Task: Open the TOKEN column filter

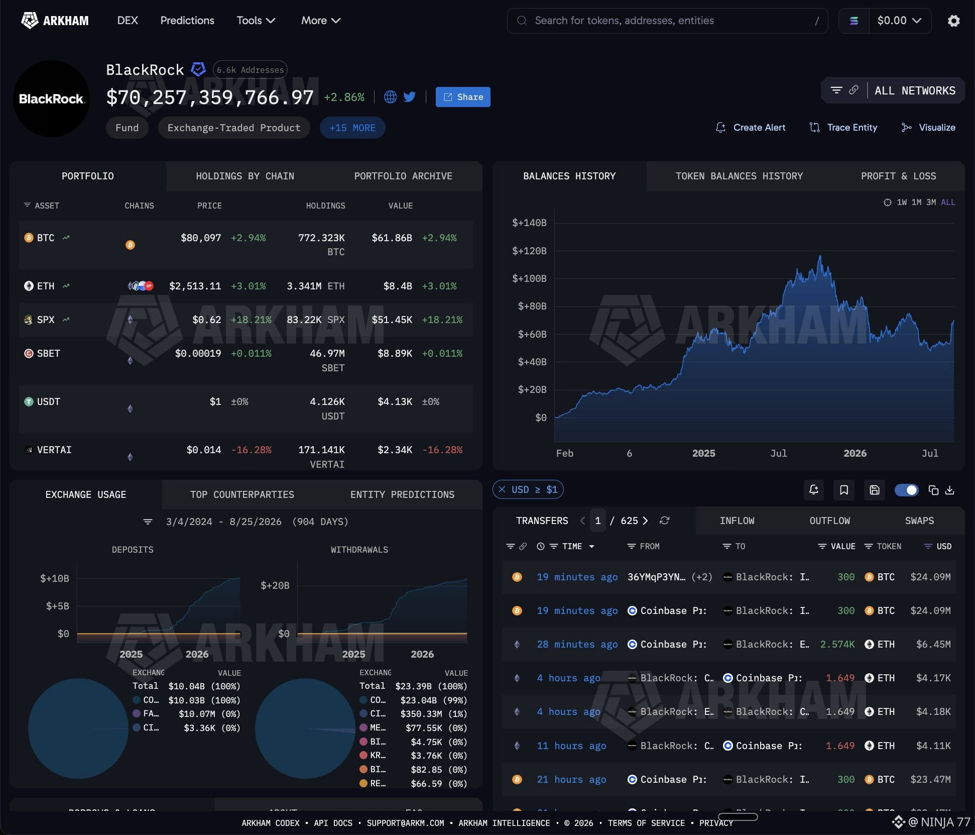Action: [868, 546]
